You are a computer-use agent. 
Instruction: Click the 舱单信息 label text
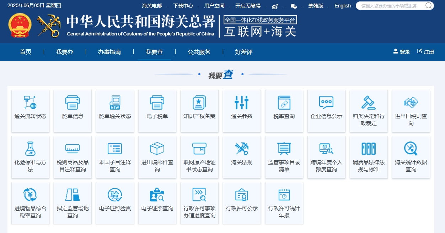pyautogui.click(x=73, y=116)
